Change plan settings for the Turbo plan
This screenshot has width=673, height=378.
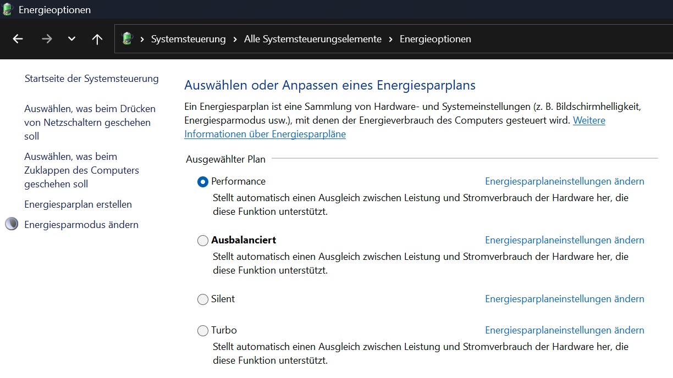tap(564, 330)
